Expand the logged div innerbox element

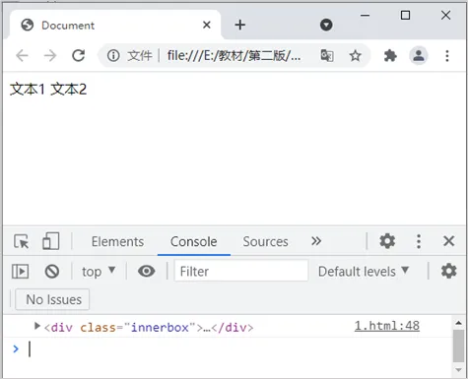coord(37,326)
